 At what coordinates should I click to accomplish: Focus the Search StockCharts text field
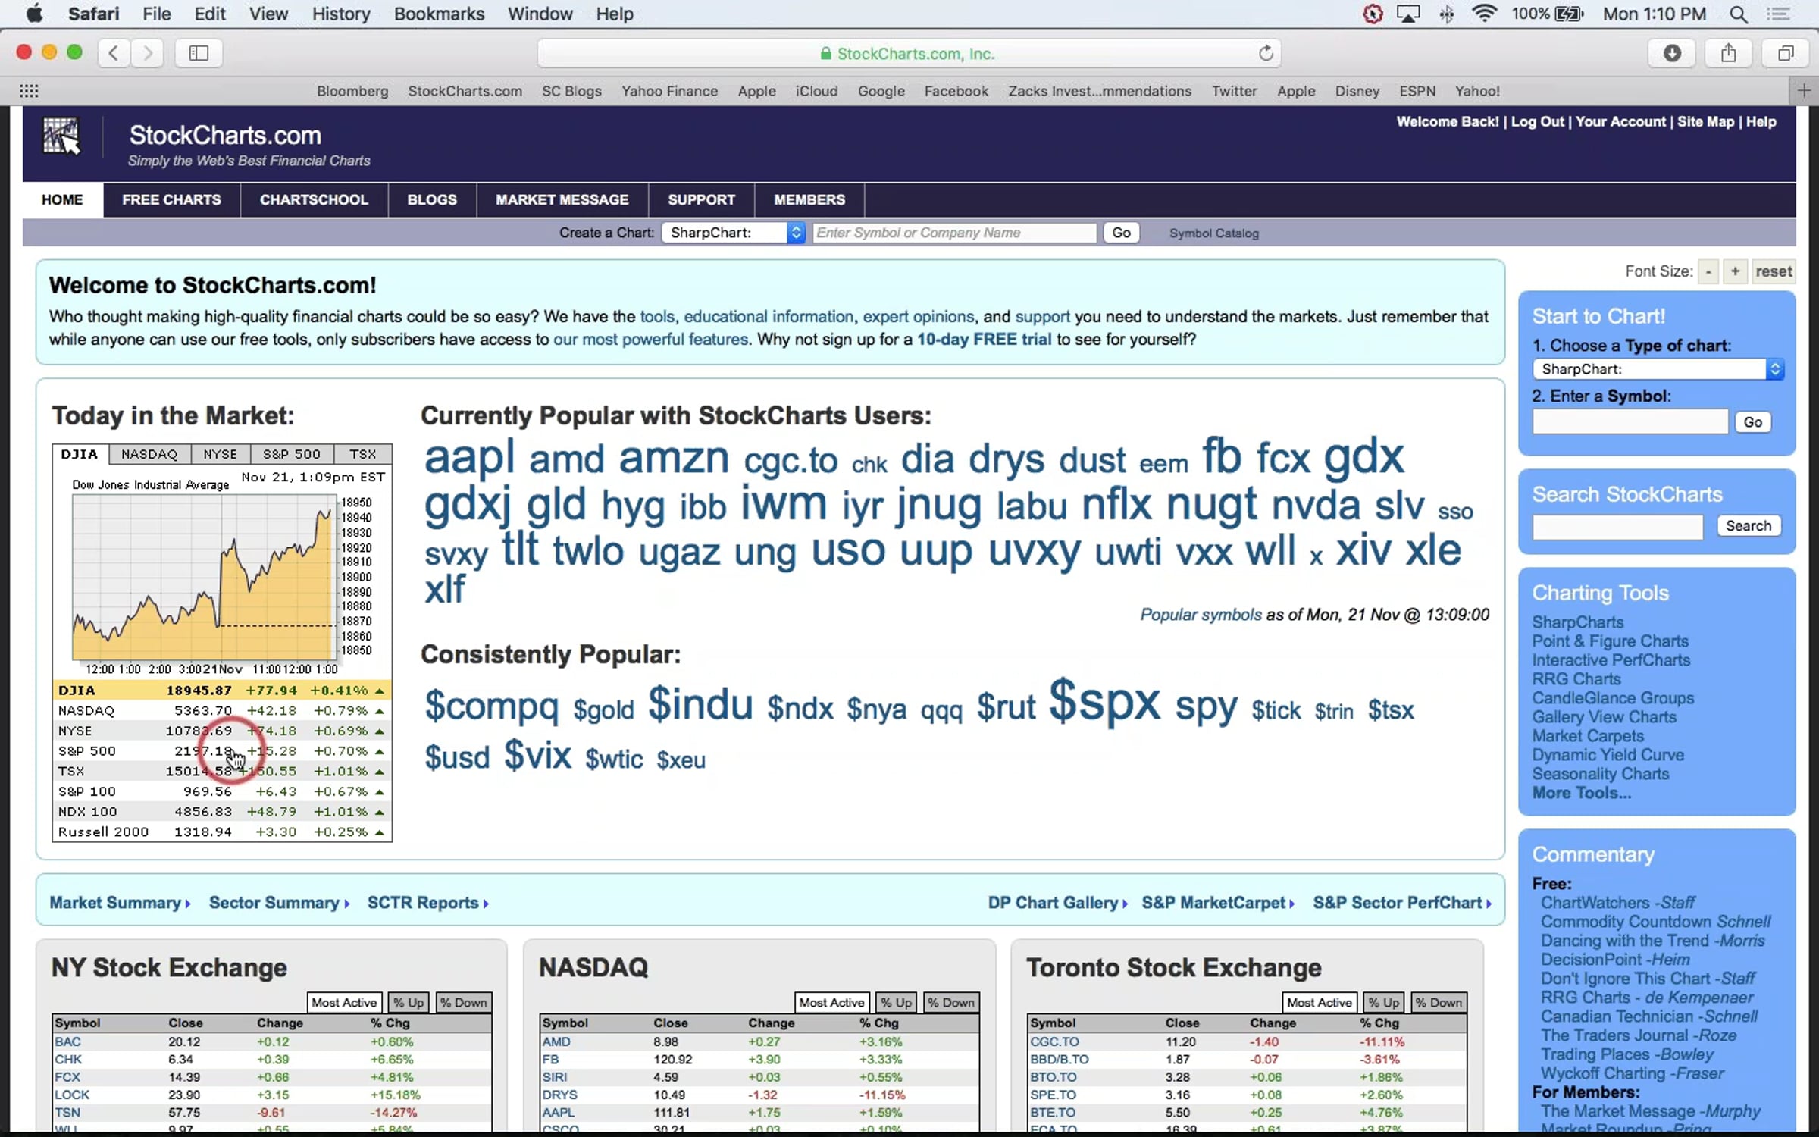coord(1617,526)
